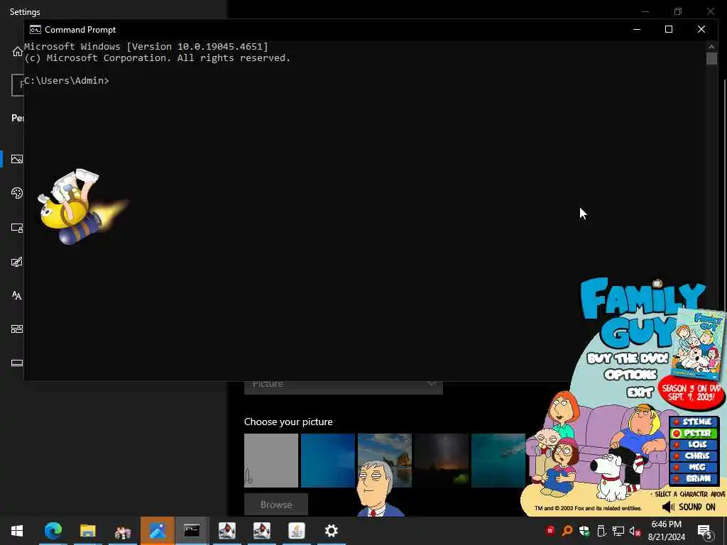Maximize the Command Prompt window

tap(669, 30)
